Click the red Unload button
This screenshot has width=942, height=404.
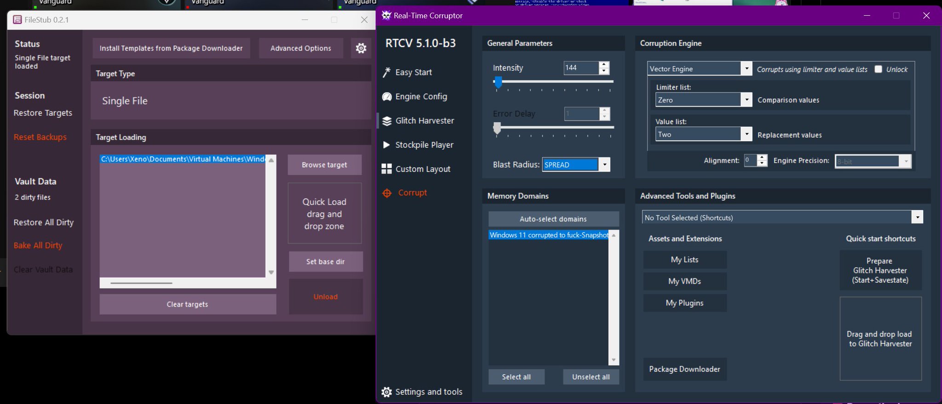(326, 297)
